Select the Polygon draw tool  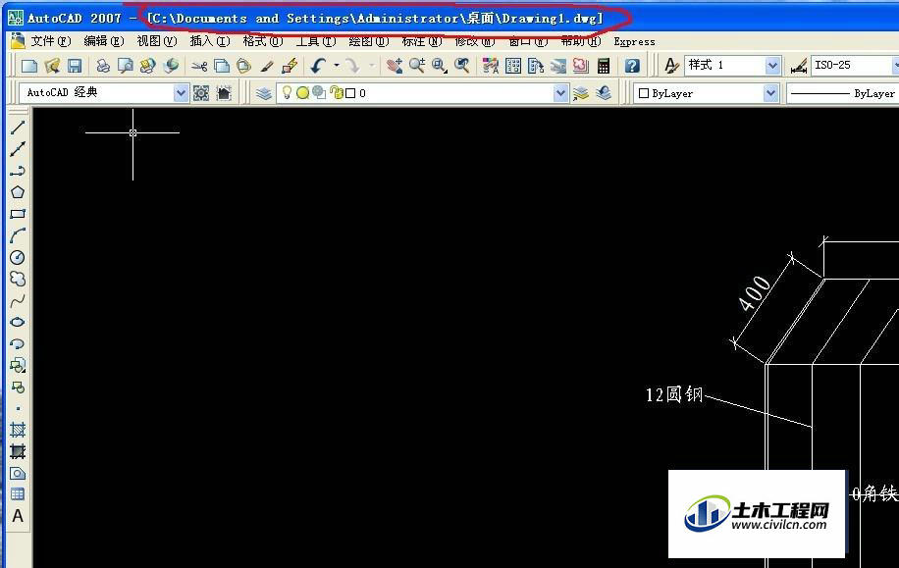pyautogui.click(x=18, y=192)
